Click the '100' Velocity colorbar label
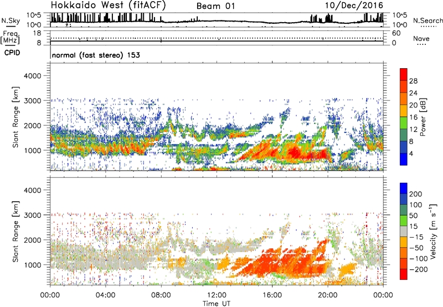The height and width of the screenshot is (307, 443). click(416, 205)
